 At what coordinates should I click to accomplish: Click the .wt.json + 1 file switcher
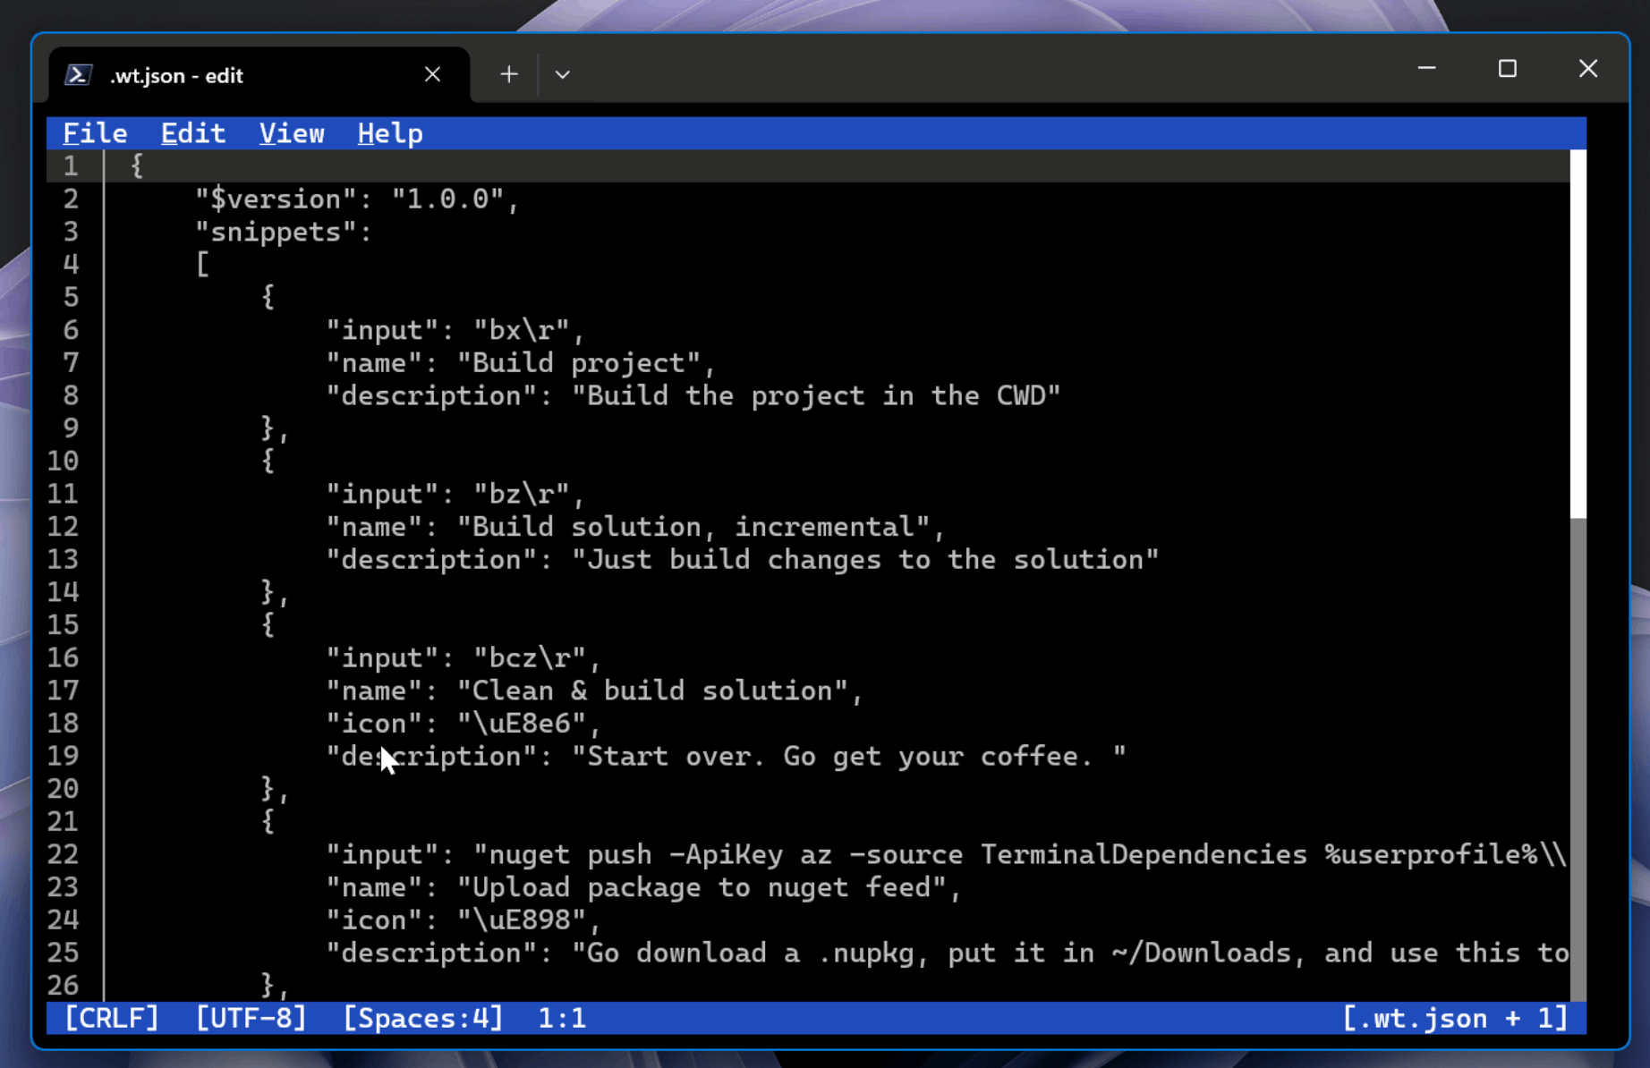1455,1018
